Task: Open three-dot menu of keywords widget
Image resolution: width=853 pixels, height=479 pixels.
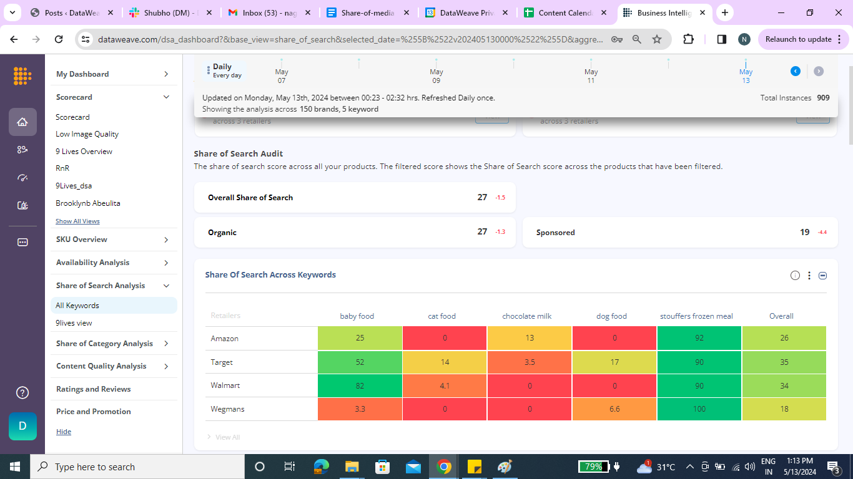Action: [809, 275]
